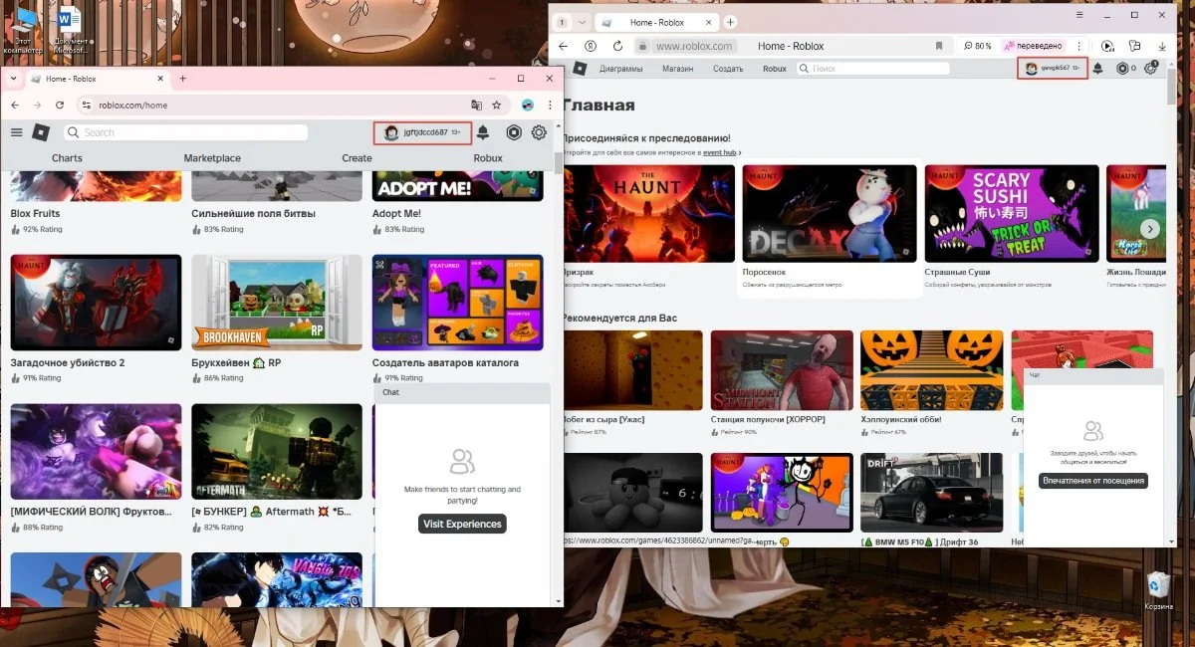The height and width of the screenshot is (647, 1195).
Task: Open downloads icon in Yandex browser
Action: pos(1160,46)
